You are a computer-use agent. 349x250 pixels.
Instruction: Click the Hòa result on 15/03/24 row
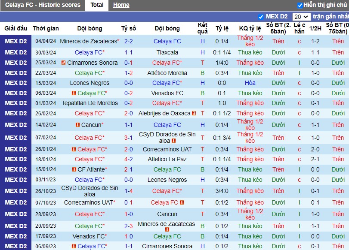250,83
